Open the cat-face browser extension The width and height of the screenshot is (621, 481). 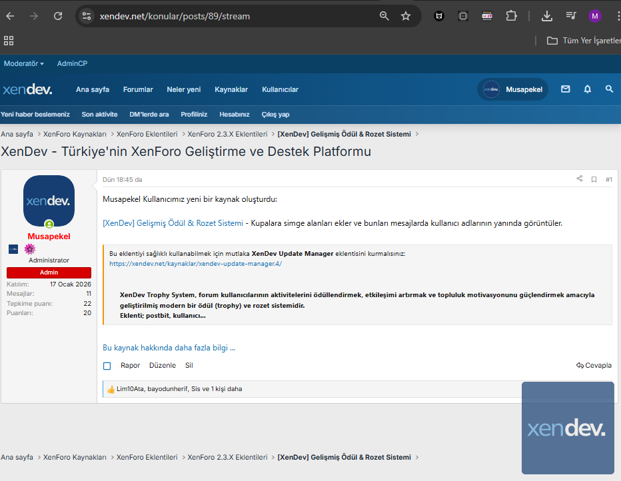439,16
